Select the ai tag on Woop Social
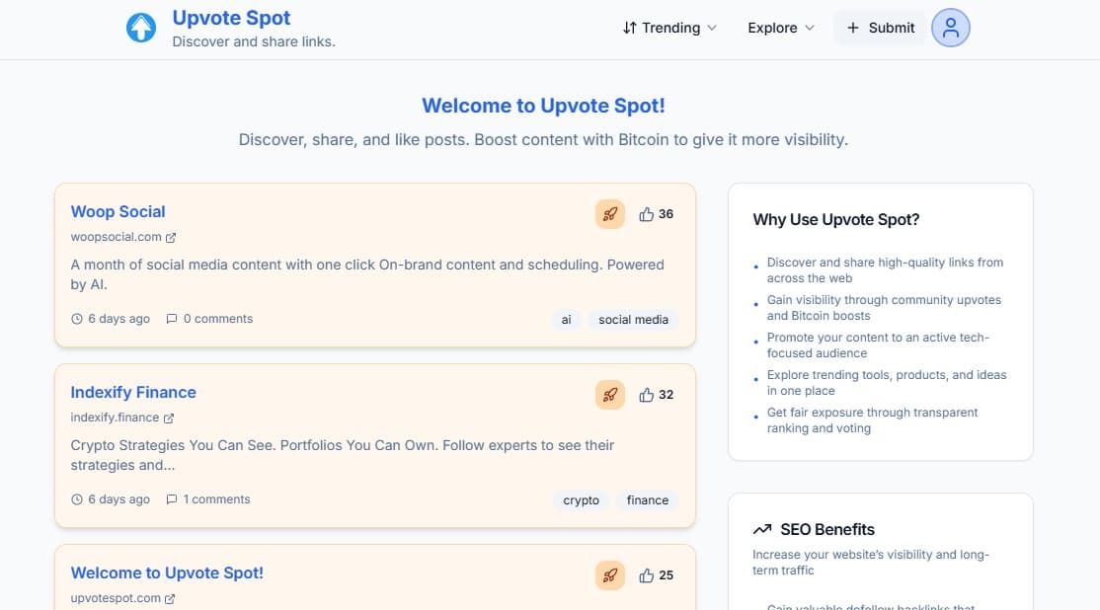The height and width of the screenshot is (610, 1100). pyautogui.click(x=566, y=319)
